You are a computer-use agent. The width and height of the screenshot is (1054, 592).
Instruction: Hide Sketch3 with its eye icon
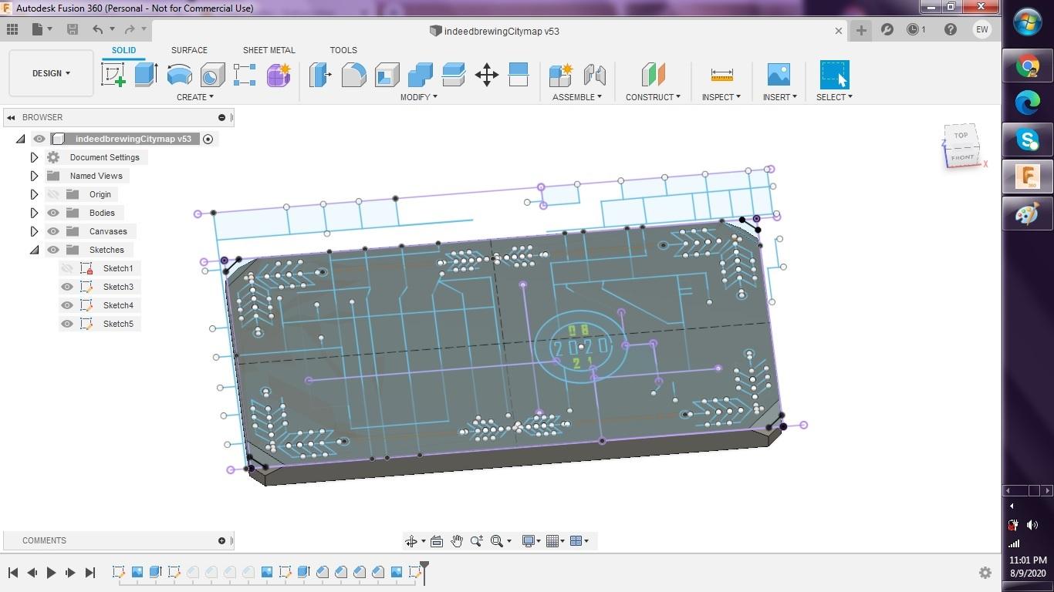point(67,287)
